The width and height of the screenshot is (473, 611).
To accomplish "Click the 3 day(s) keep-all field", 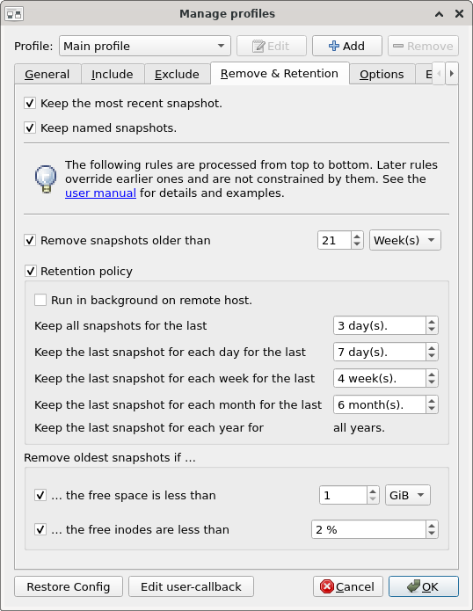I will 379,325.
